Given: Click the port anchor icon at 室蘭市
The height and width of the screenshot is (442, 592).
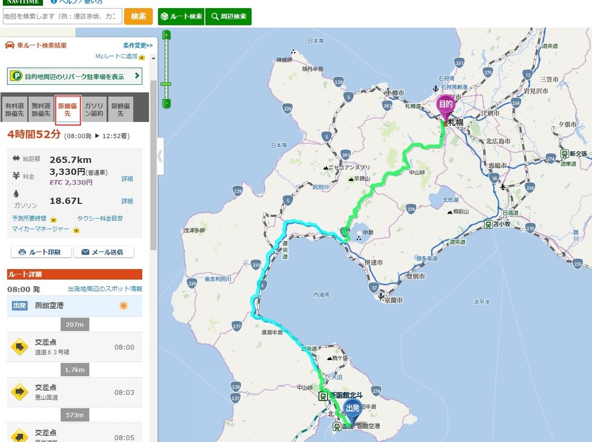Looking at the screenshot, I should coord(381,297).
